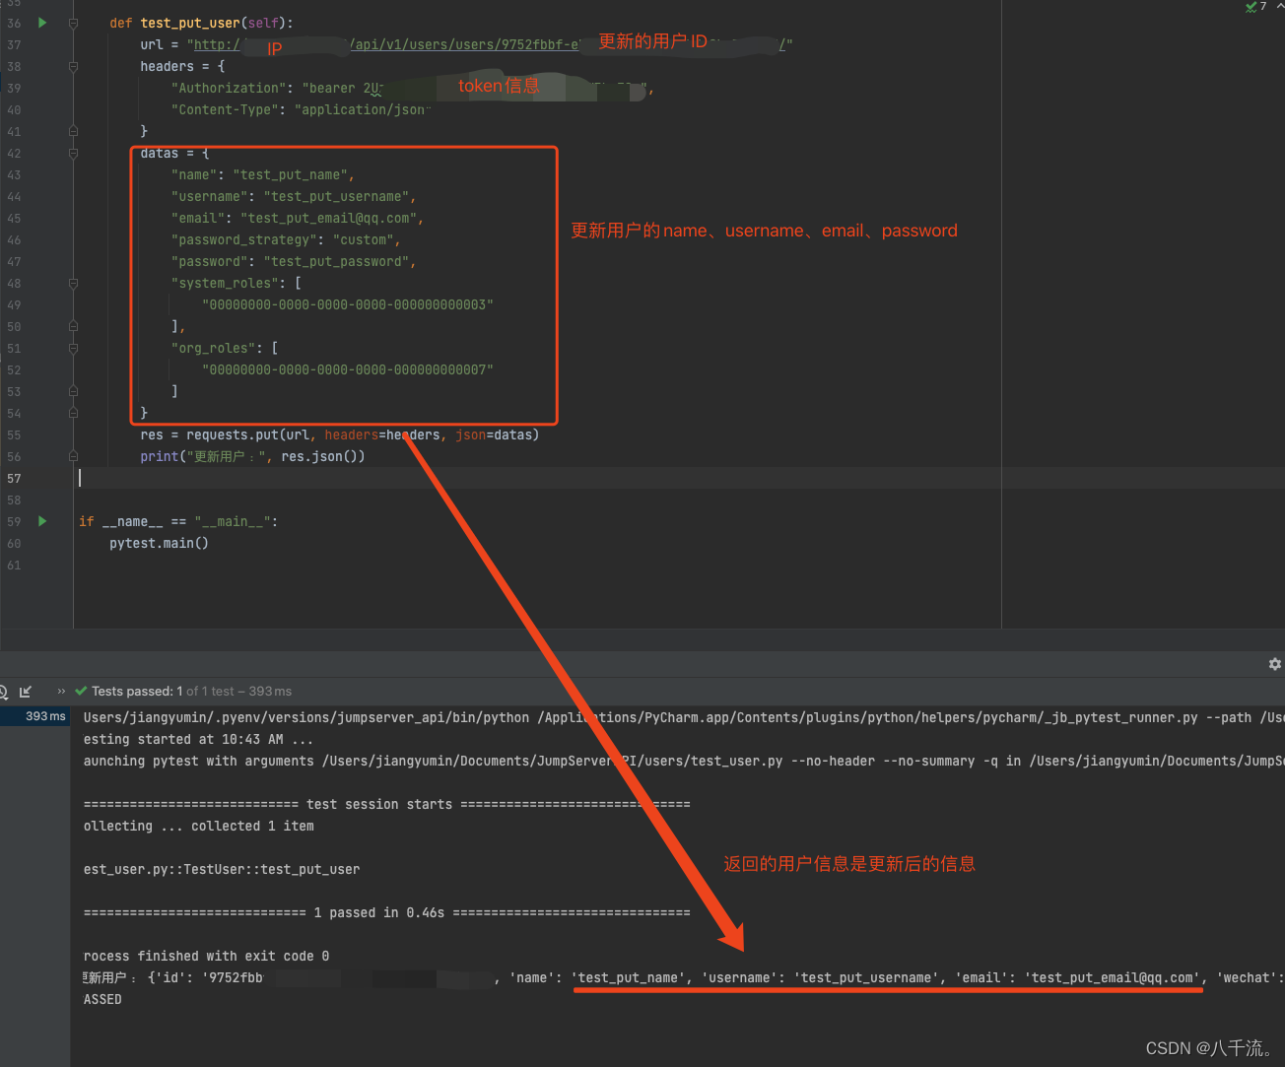The width and height of the screenshot is (1285, 1067).
Task: Click the "1 passed in 0.46s" line
Action: (x=386, y=912)
